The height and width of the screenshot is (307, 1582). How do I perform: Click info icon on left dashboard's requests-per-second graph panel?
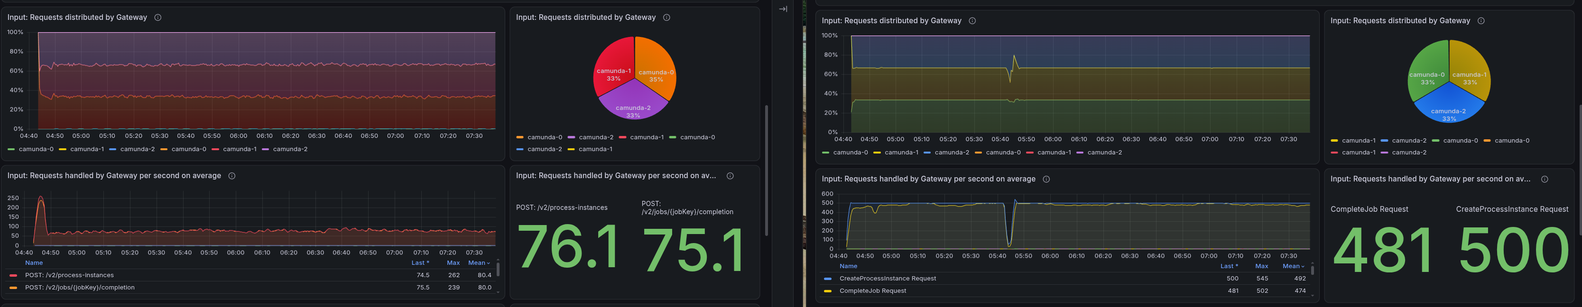pos(231,176)
